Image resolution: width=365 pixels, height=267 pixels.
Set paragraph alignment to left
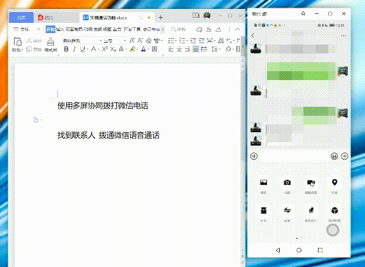(x=171, y=49)
